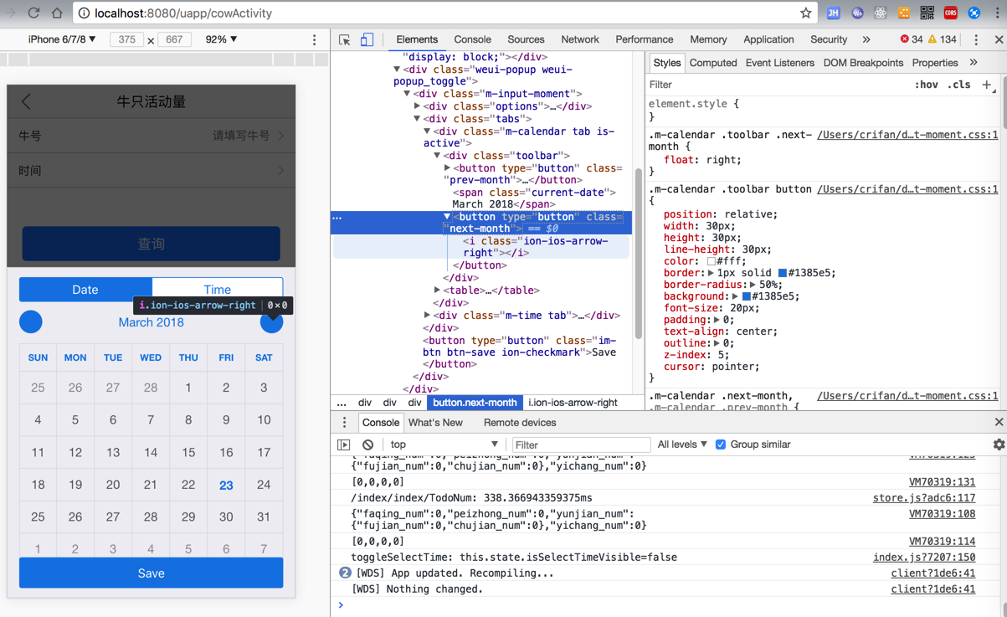
Task: Toggle the Group similar checkbox
Action: pos(721,445)
